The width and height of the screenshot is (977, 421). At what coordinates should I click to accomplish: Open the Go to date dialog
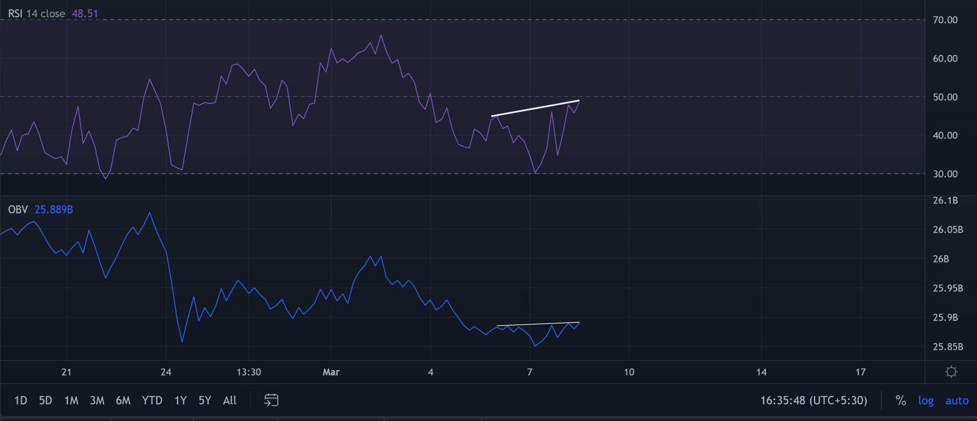point(272,400)
